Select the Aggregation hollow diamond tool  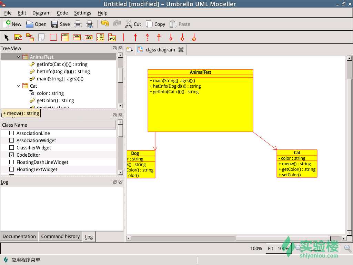(182, 37)
